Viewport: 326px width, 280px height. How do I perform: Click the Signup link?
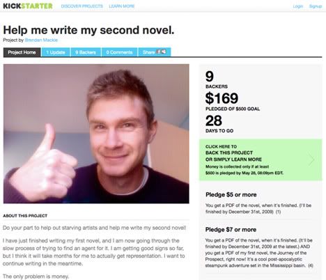[x=316, y=6]
